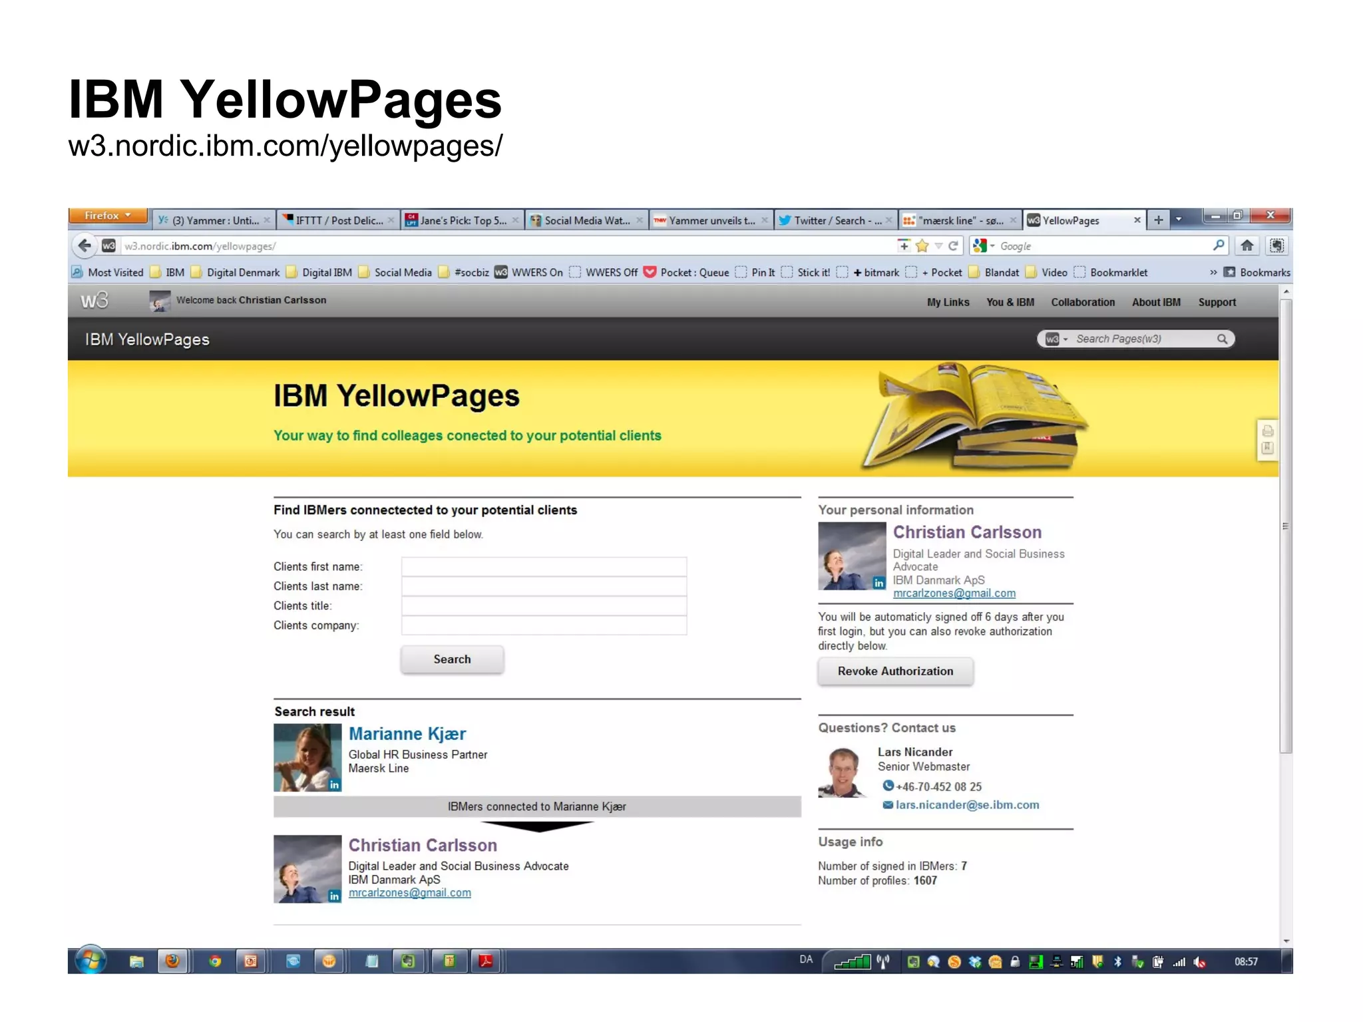Viewport: 1363px width, 1022px height.
Task: Switch to the IFTTT / Post Delic tab
Action: 338,220
